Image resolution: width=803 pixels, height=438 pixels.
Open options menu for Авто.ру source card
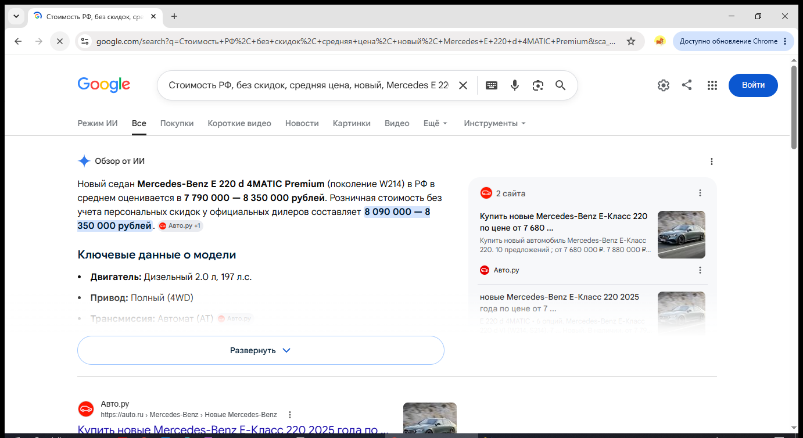[700, 270]
